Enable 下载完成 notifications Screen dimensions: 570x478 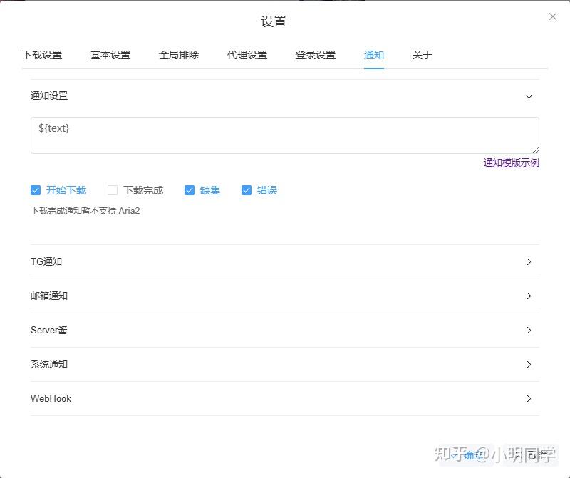[112, 190]
